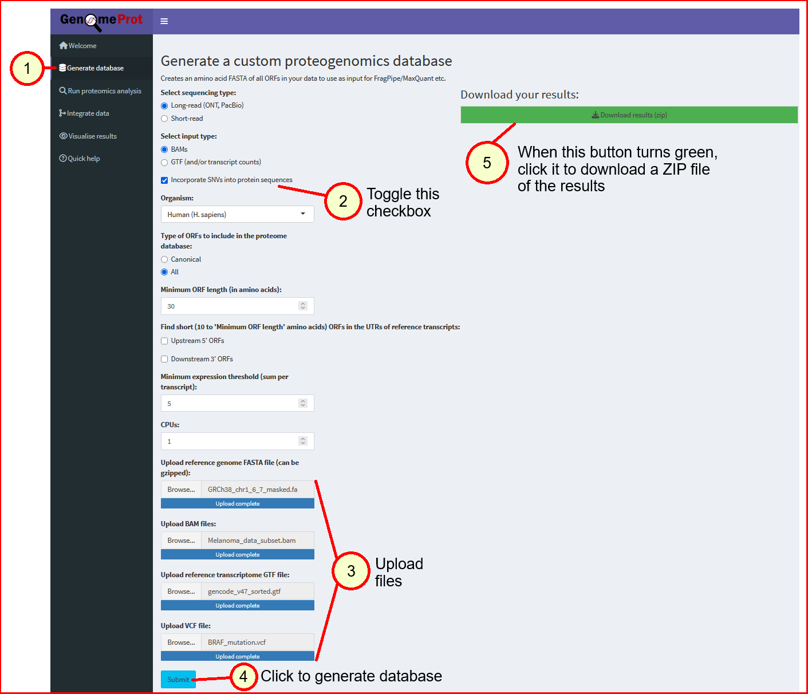Click the GRCh38_chr1_6_7_masked.fa file name field
The image size is (808, 694).
coord(258,490)
